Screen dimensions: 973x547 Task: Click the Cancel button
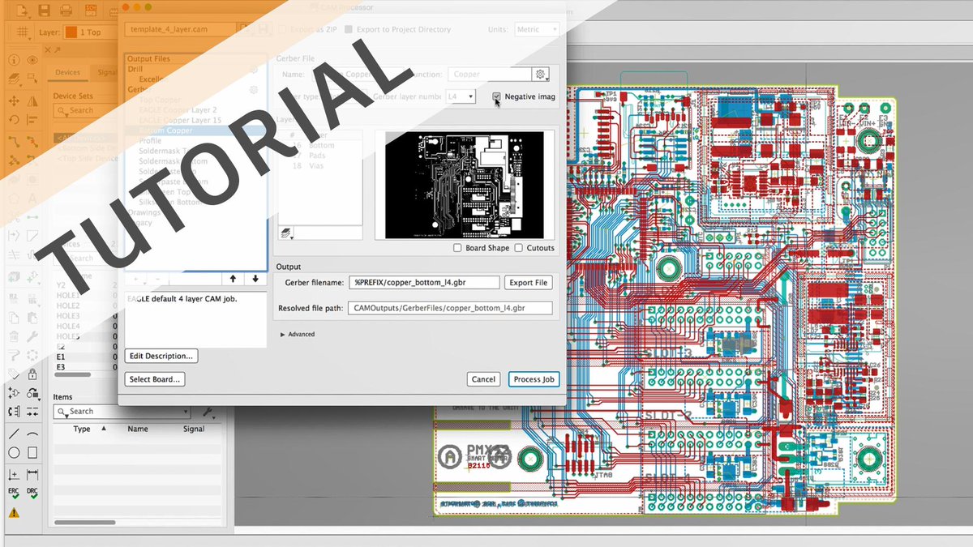click(x=484, y=379)
